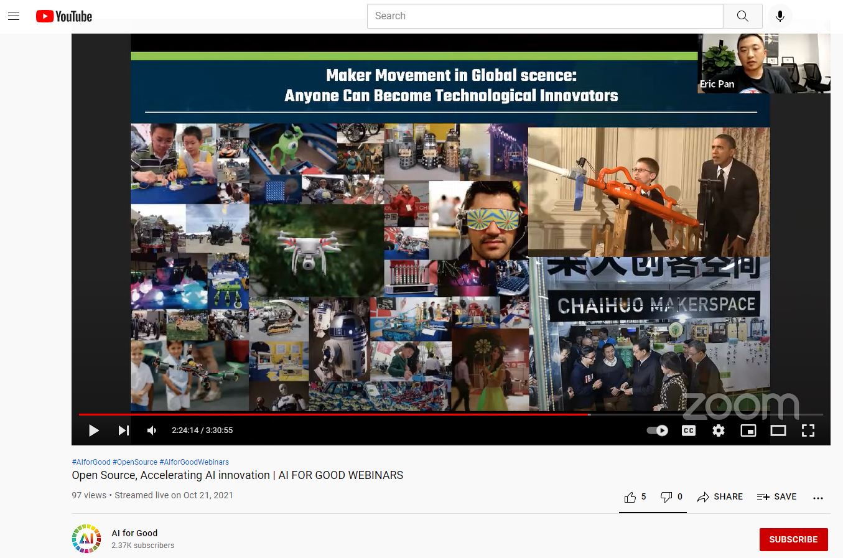Share this video
This screenshot has width=843, height=558.
pyautogui.click(x=720, y=497)
